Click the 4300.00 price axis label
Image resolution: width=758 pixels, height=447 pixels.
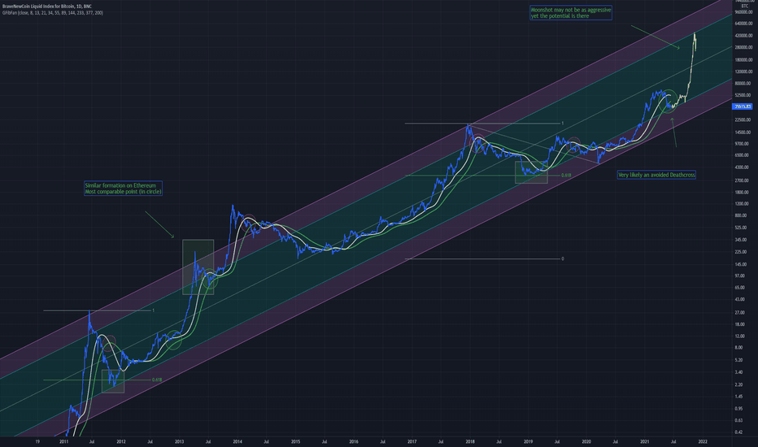pos(742,167)
